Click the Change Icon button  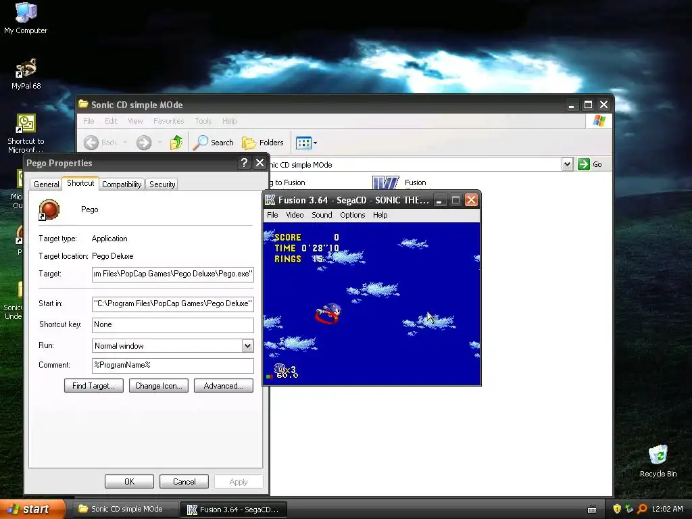tap(159, 386)
